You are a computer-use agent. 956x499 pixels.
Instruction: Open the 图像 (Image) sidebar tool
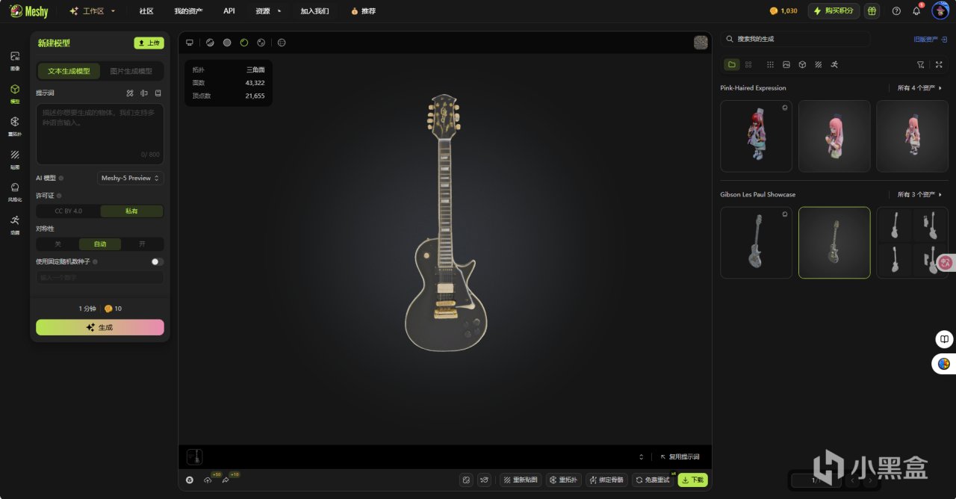point(15,61)
